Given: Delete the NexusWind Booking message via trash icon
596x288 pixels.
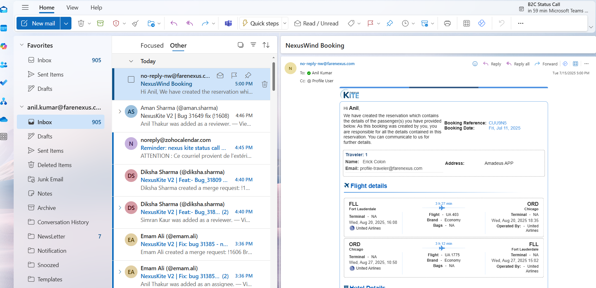Looking at the screenshot, I should tap(265, 84).
